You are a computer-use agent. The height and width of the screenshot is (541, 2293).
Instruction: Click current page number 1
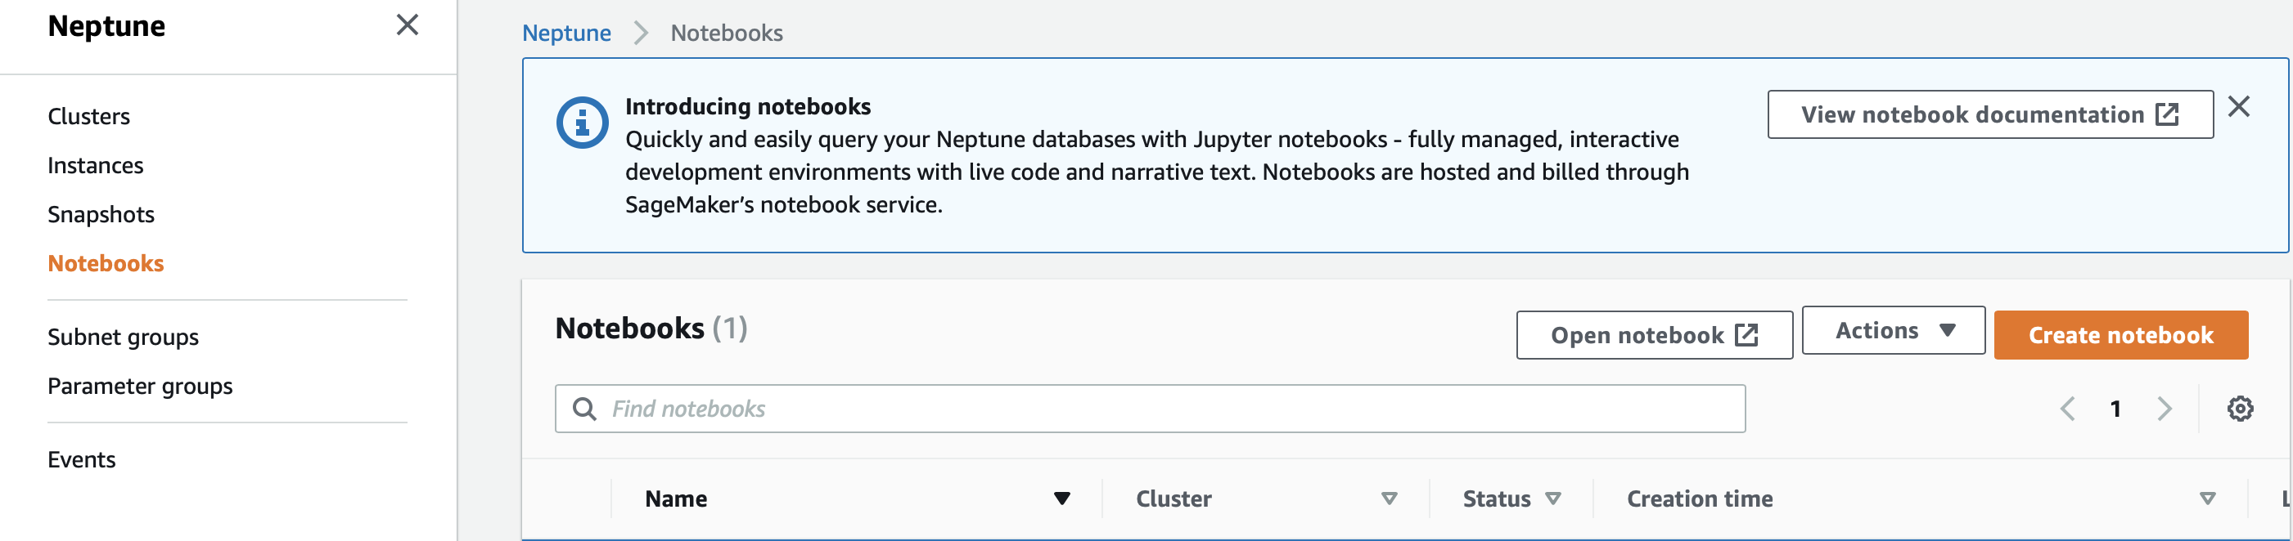tap(2115, 409)
